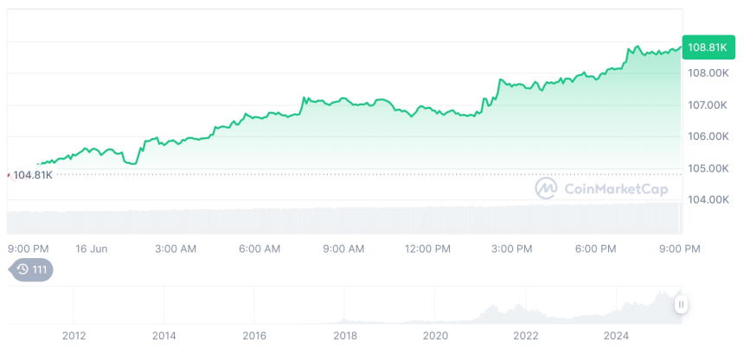Click the 2024 year in the navigator
This screenshot has height=346, width=744.
[616, 335]
